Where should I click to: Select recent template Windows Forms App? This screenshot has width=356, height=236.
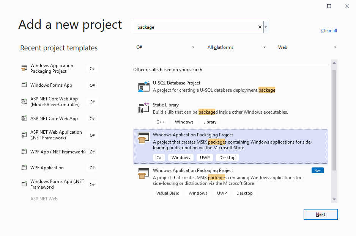pyautogui.click(x=59, y=85)
